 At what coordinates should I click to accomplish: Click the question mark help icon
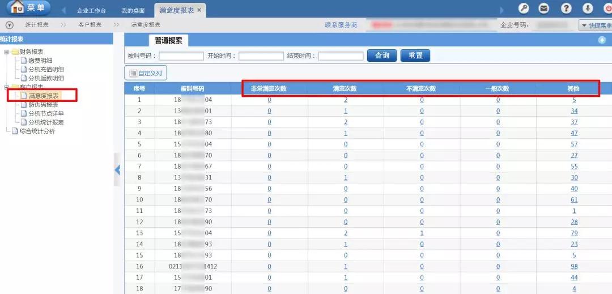tap(566, 8)
